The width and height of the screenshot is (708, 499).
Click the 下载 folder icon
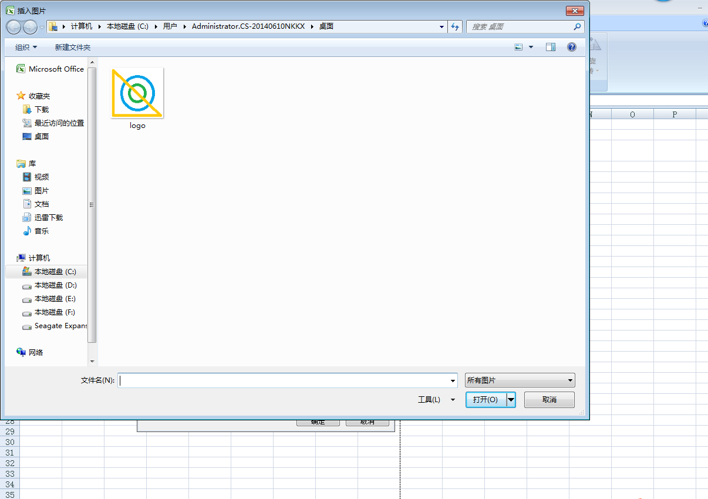(27, 109)
